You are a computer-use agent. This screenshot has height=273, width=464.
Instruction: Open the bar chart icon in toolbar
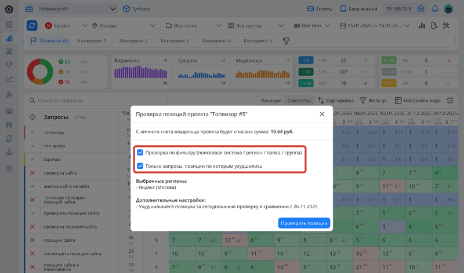pos(420,26)
